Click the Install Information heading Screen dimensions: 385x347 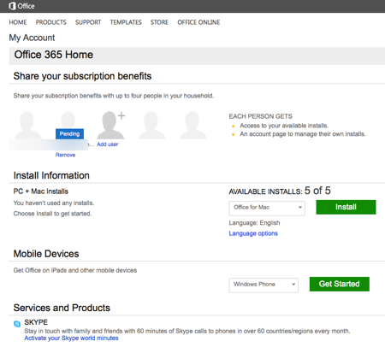(51, 175)
